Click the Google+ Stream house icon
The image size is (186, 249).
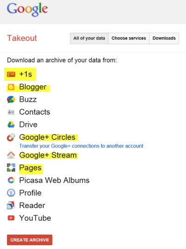[11, 155]
